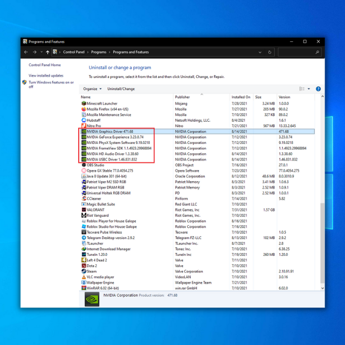
Task: Click the Control Panel breadcrumb
Action: tap(74, 52)
